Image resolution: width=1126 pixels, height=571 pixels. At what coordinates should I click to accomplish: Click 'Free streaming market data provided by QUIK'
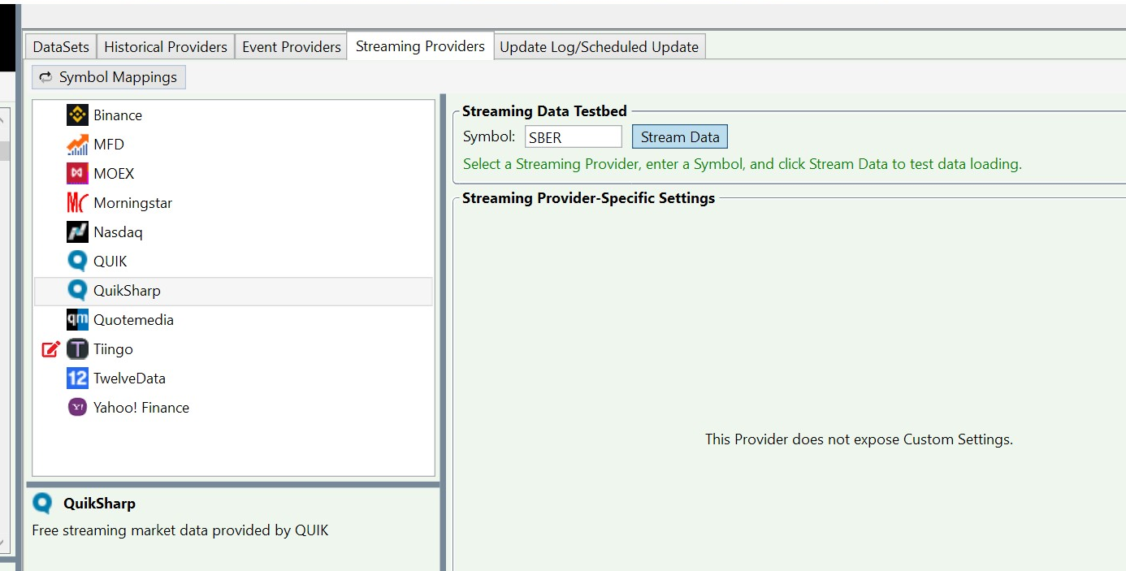(180, 530)
